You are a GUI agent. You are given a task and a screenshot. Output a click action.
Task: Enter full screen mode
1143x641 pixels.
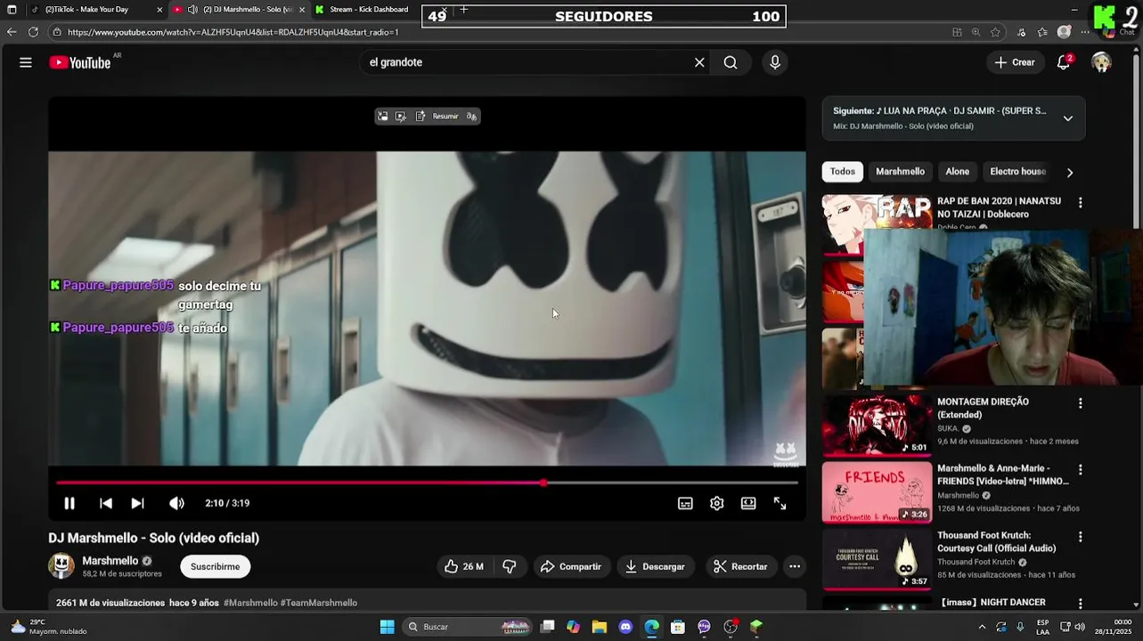point(780,503)
